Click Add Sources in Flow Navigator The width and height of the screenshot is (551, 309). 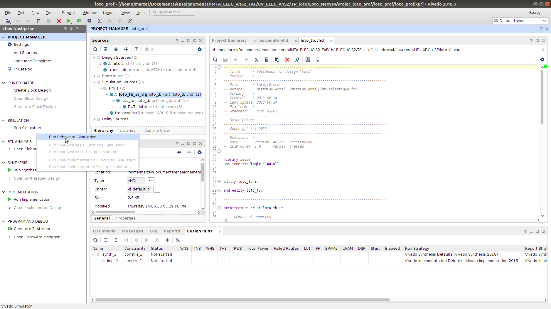25,53
